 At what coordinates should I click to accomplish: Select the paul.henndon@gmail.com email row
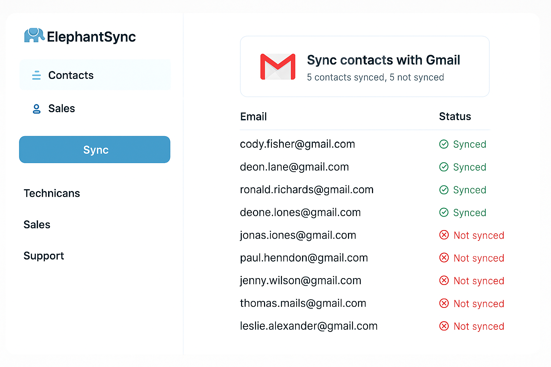click(x=304, y=258)
